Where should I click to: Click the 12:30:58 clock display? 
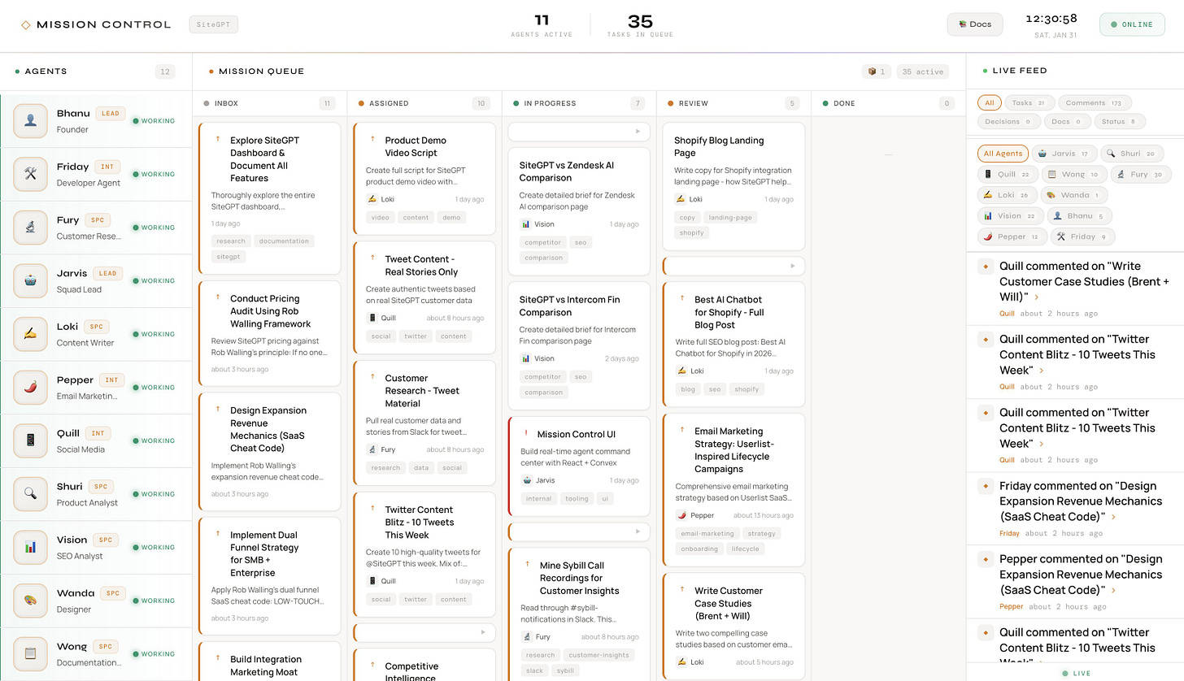(x=1051, y=19)
